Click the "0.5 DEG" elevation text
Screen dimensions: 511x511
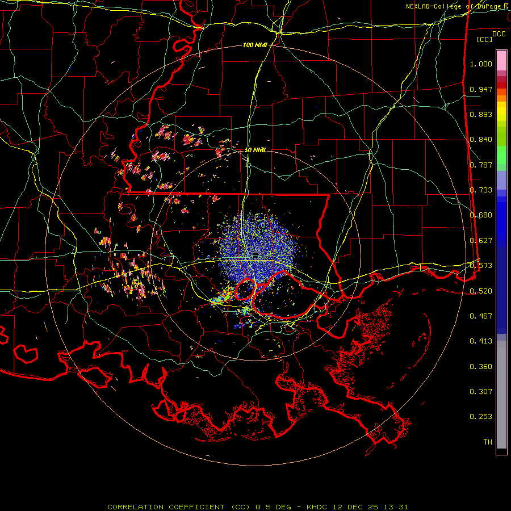(x=274, y=507)
